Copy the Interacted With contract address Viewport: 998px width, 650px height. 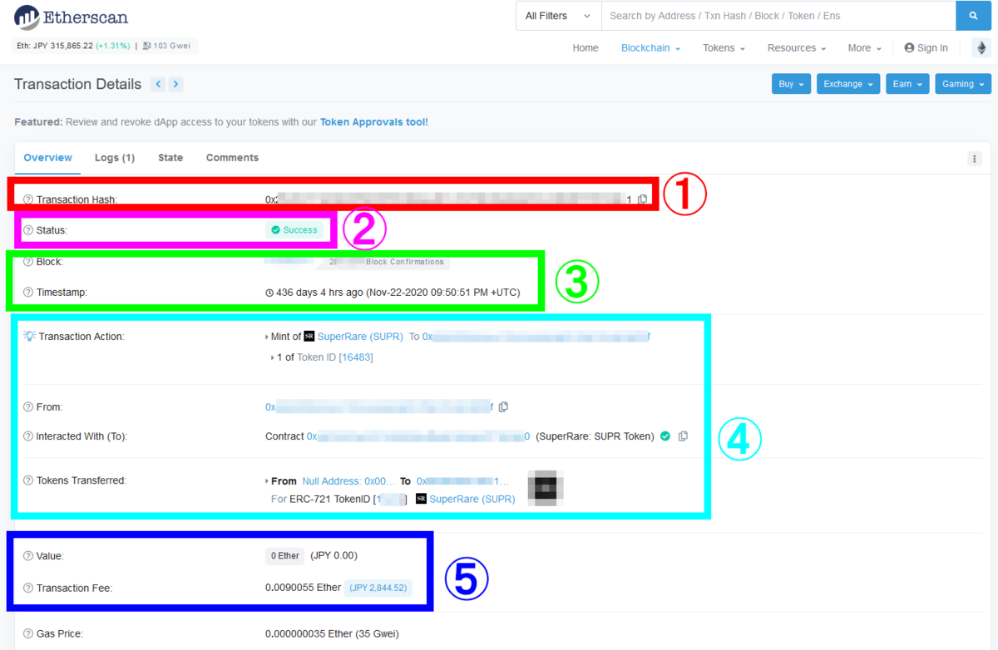(683, 436)
